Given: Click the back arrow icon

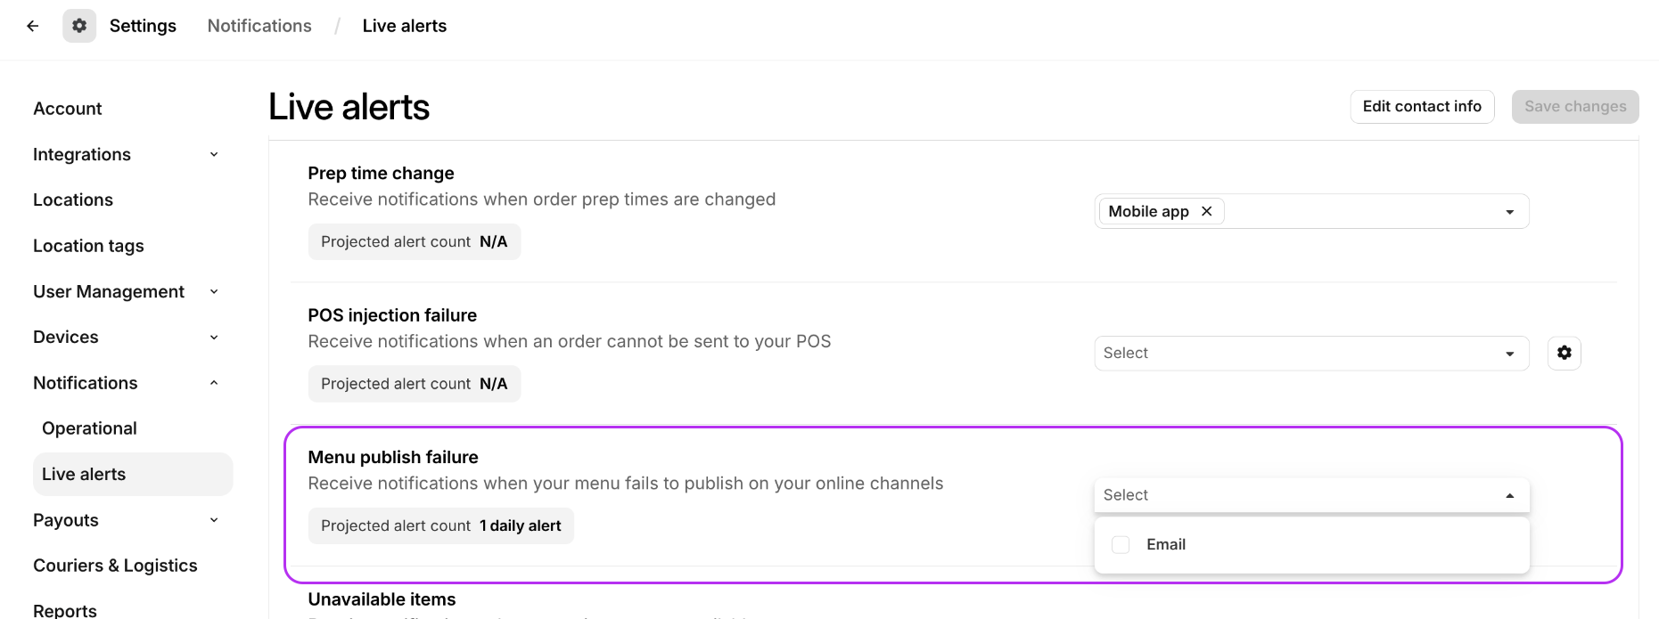Looking at the screenshot, I should tap(33, 26).
